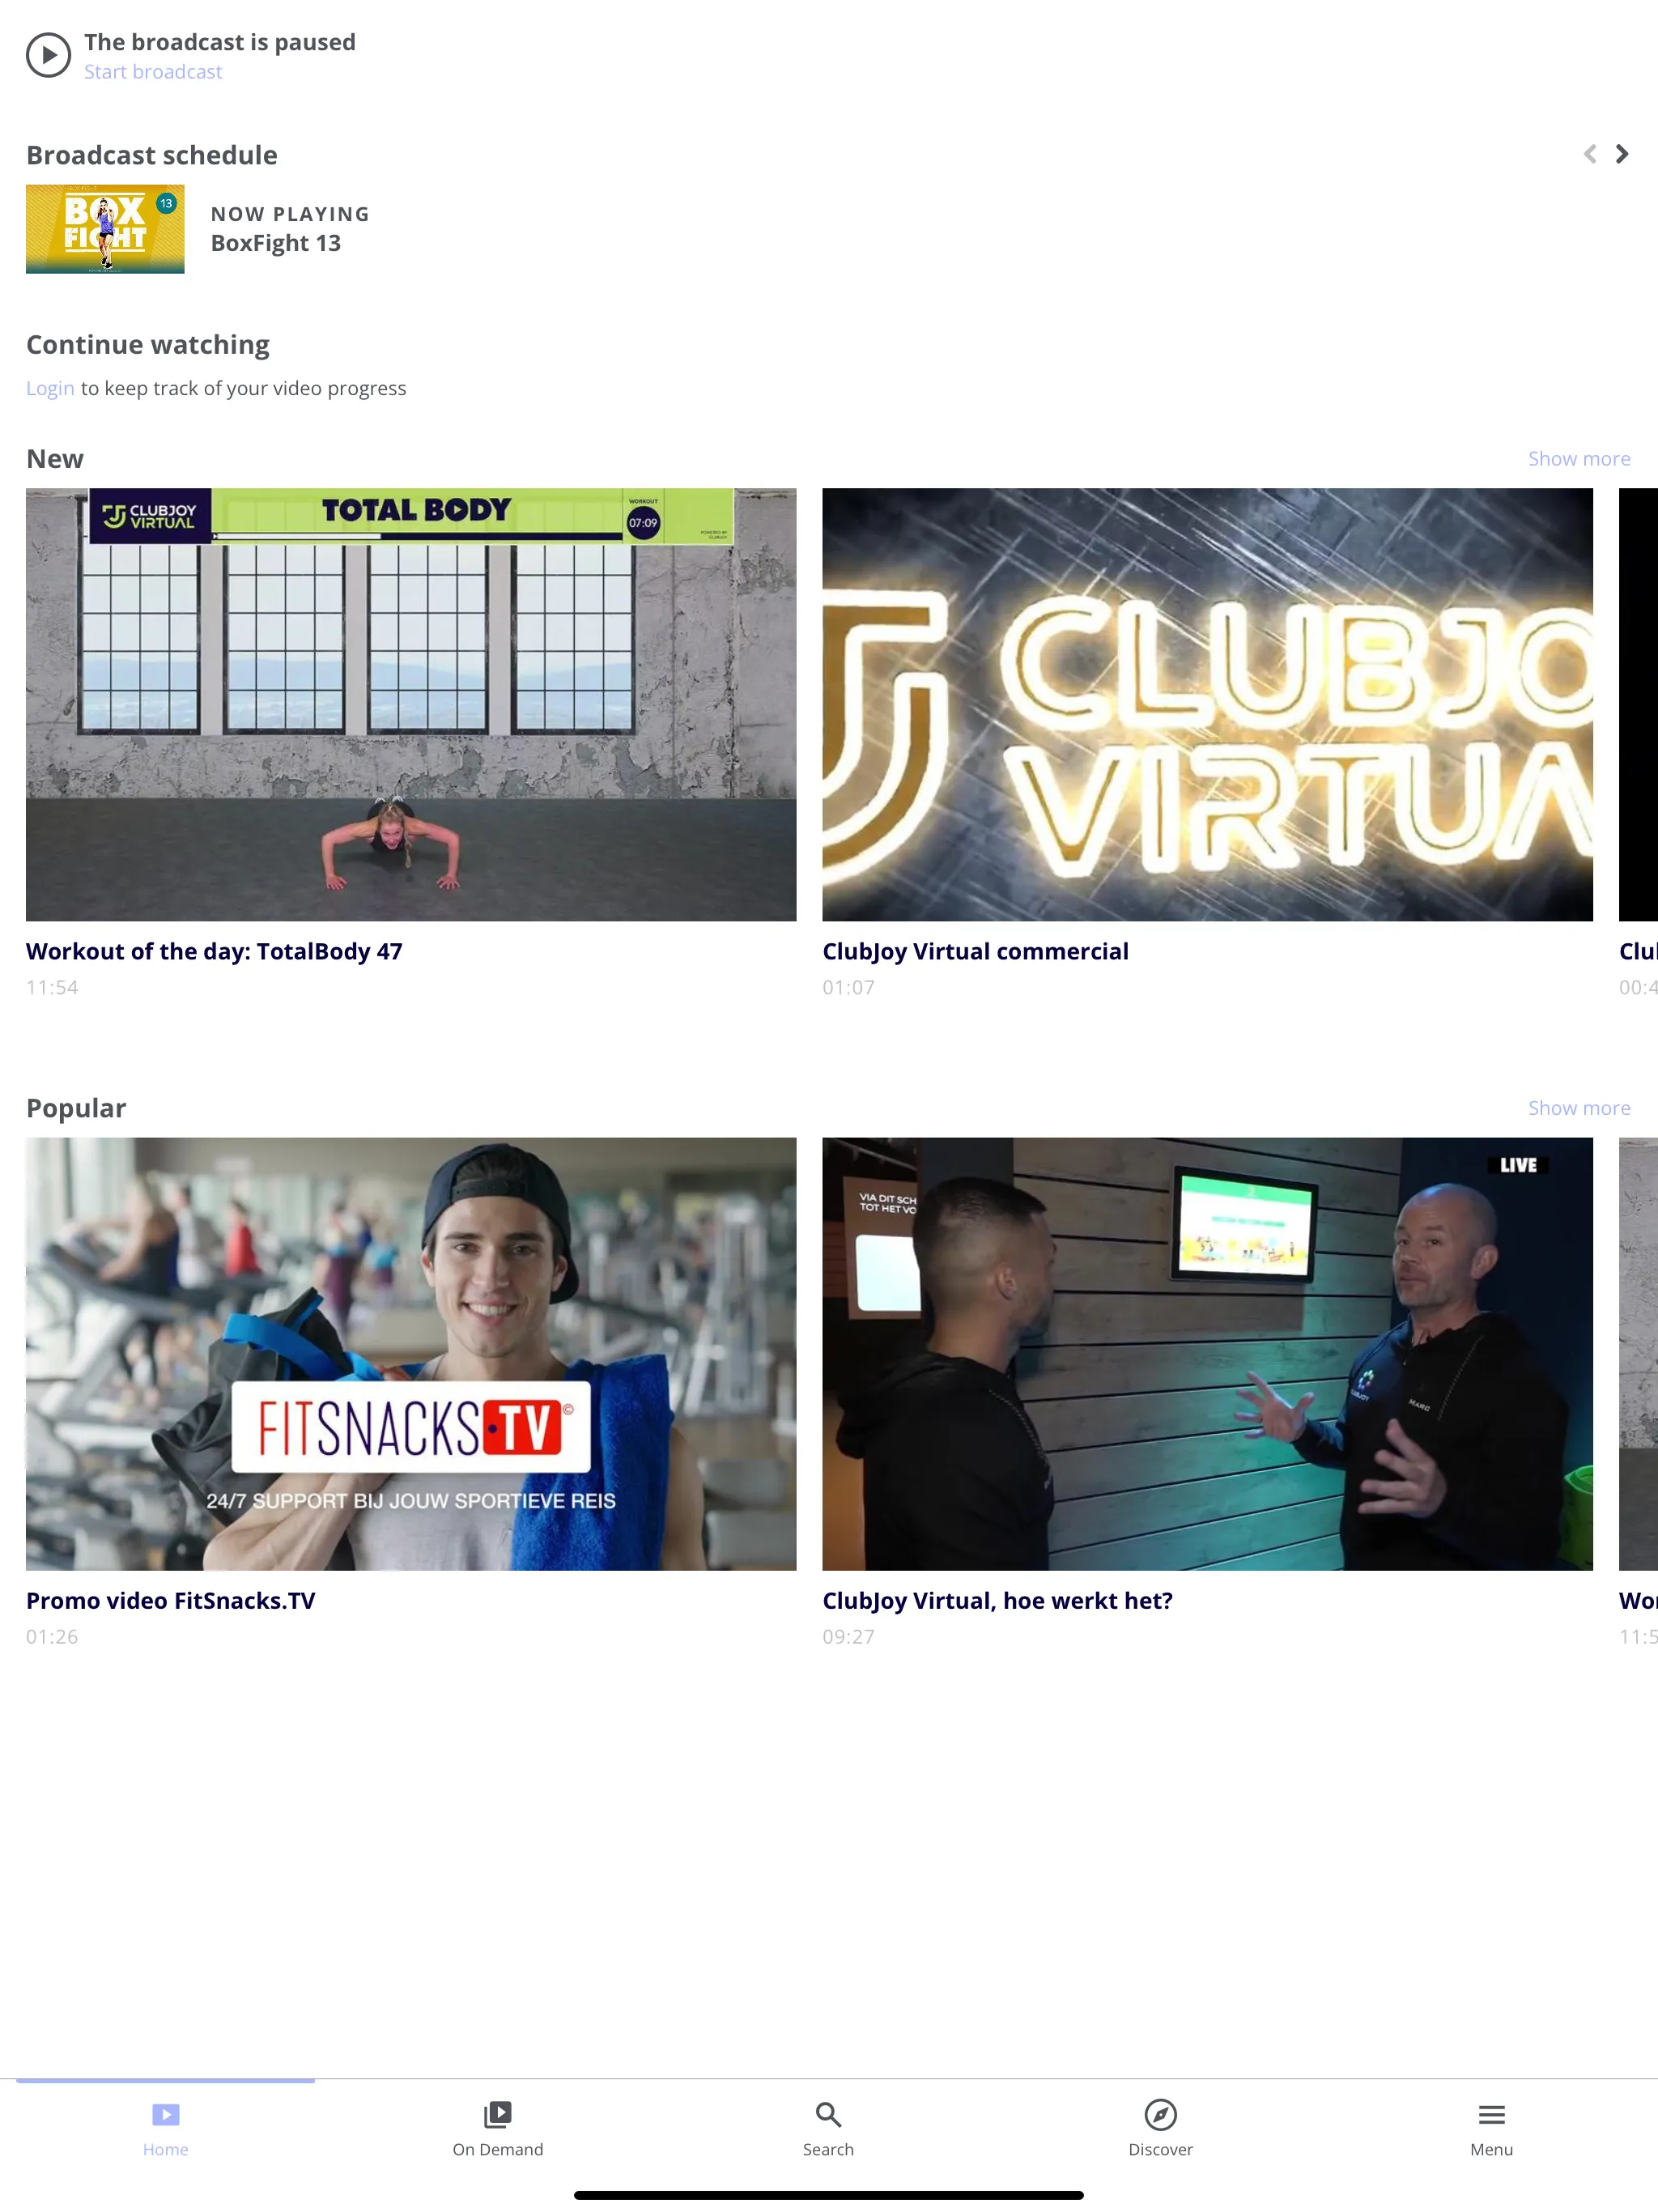Expand broadcast schedule forward navigation
The image size is (1658, 2212).
[1620, 155]
